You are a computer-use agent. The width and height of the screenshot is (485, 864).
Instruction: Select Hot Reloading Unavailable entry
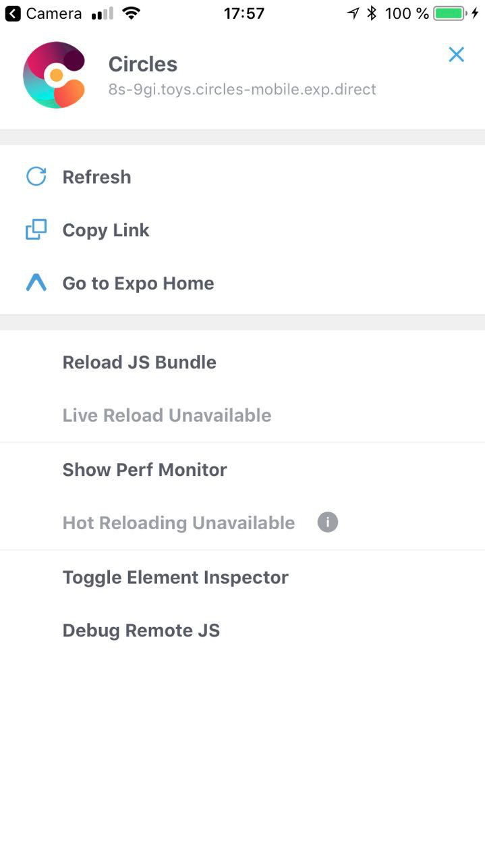(178, 522)
